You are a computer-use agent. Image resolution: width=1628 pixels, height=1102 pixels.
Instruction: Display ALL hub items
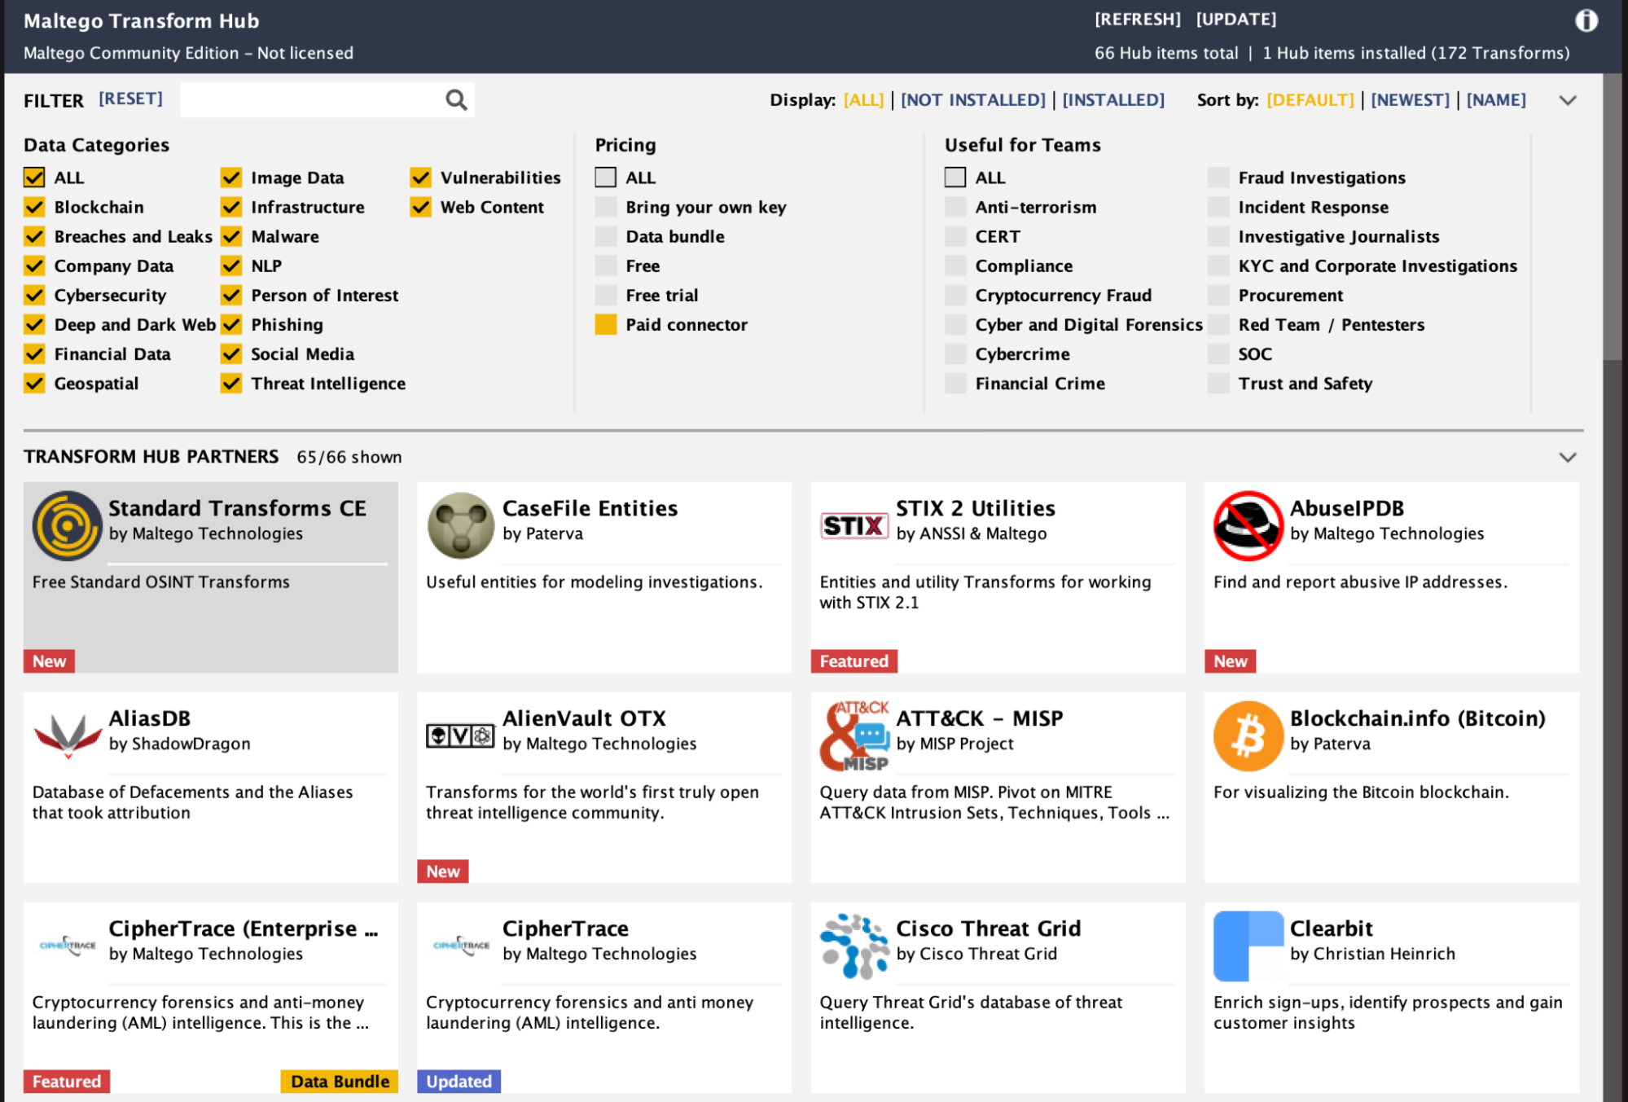[863, 100]
